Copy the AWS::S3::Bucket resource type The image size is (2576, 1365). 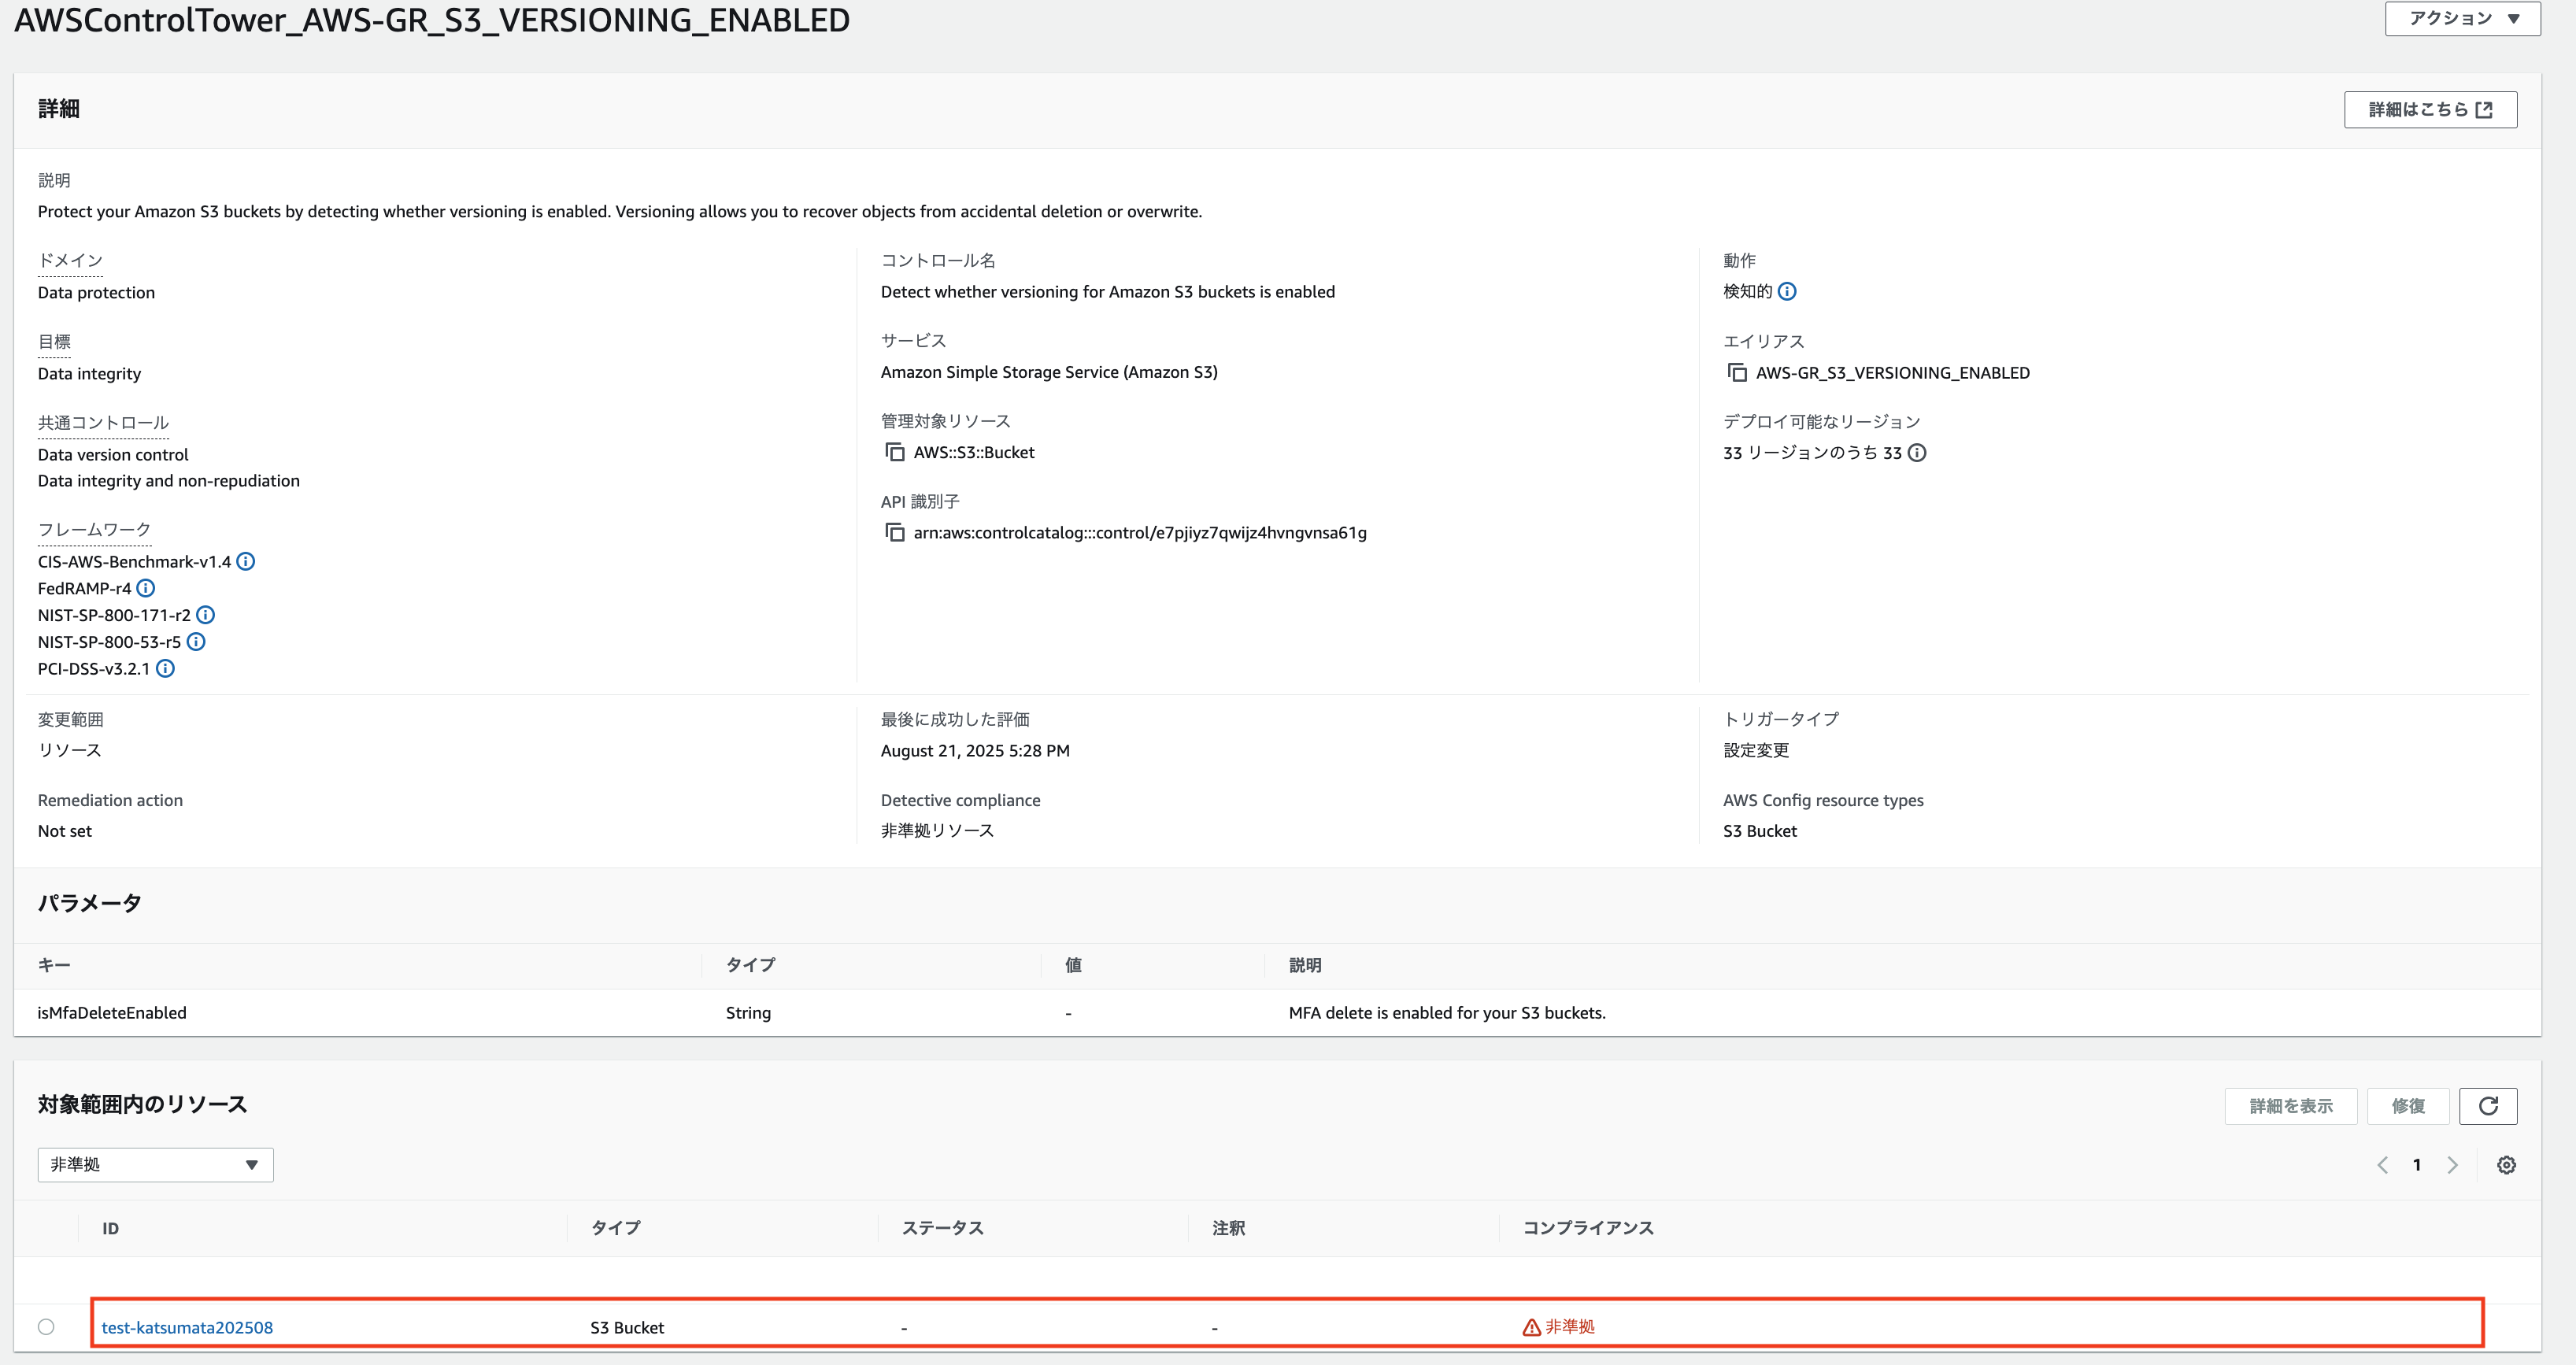895,452
